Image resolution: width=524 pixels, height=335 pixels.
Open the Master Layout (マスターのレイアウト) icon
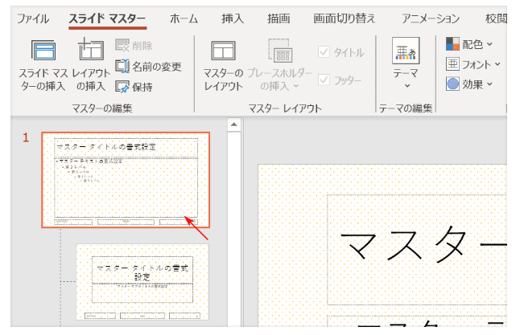222,51
